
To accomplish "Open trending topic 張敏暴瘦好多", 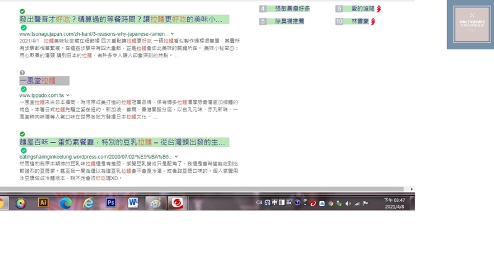I will [292, 9].
